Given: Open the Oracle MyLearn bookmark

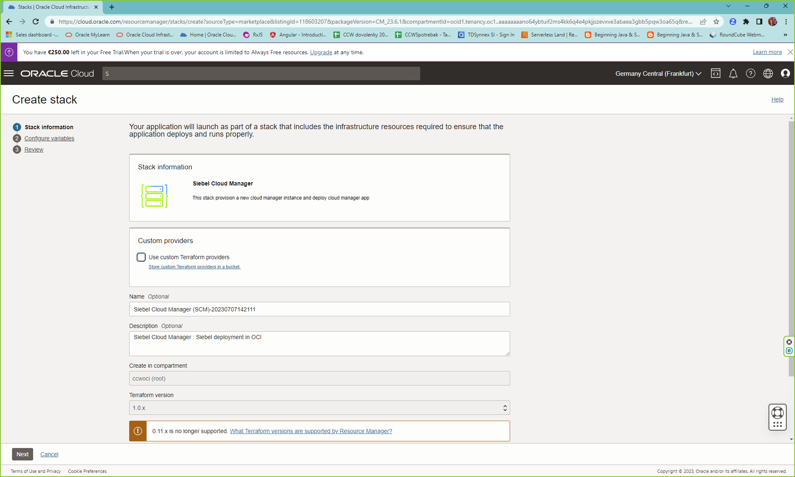Looking at the screenshot, I should point(88,35).
